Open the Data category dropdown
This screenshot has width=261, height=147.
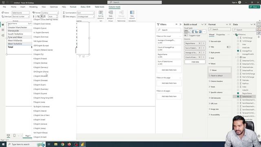[86, 17]
